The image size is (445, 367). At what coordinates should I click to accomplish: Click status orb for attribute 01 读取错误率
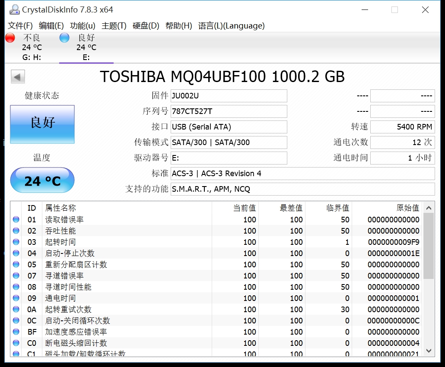pyautogui.click(x=16, y=219)
